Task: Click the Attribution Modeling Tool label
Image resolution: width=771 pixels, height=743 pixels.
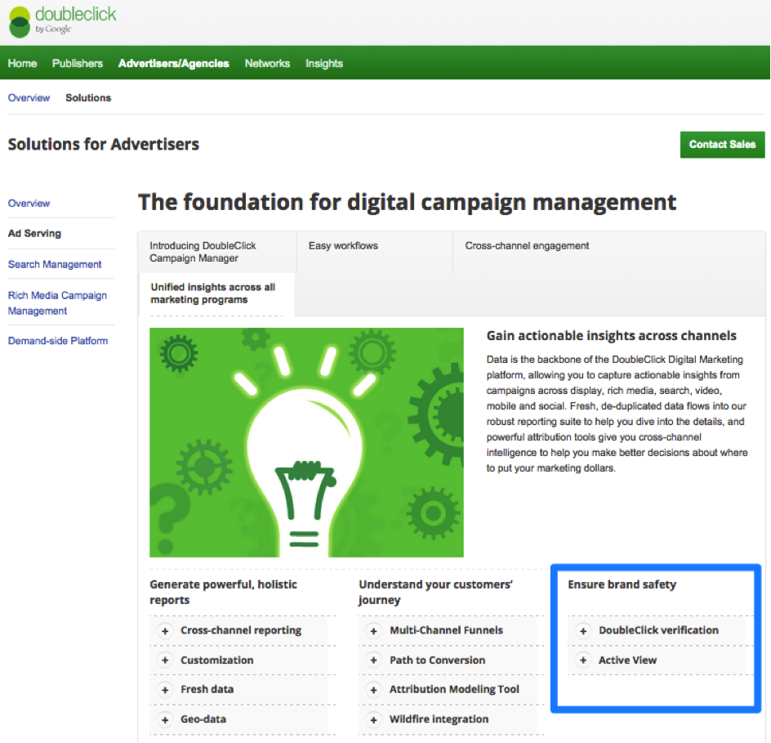Action: (454, 689)
